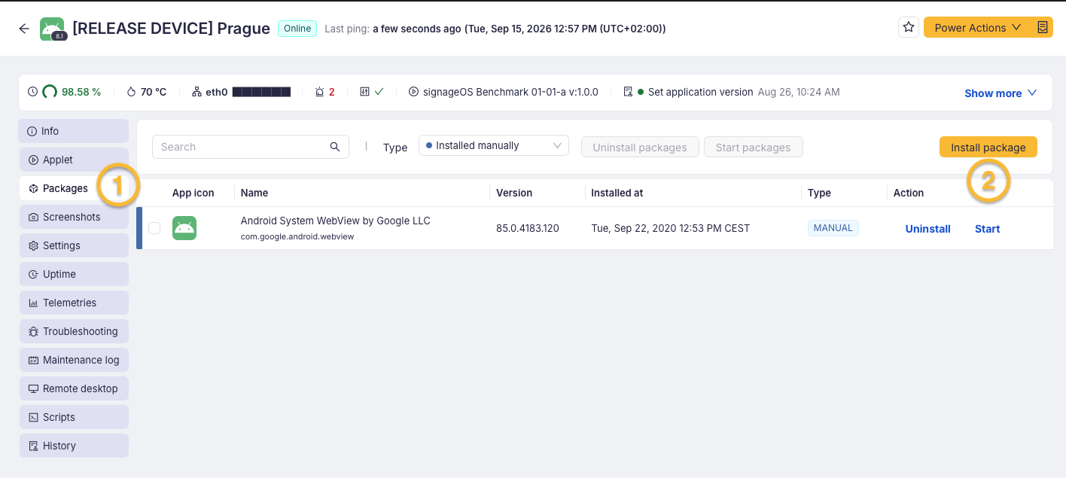Viewport: 1066px width, 478px height.
Task: Click the search magnifier icon
Action: click(335, 147)
